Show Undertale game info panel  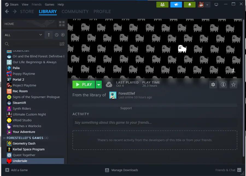pos(223,85)
